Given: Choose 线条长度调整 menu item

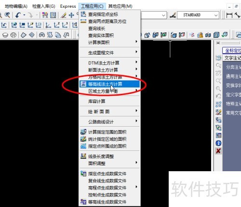Looking at the screenshot, I should tap(110, 156).
